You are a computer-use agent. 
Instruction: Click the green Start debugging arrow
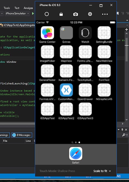(x=33, y=13)
